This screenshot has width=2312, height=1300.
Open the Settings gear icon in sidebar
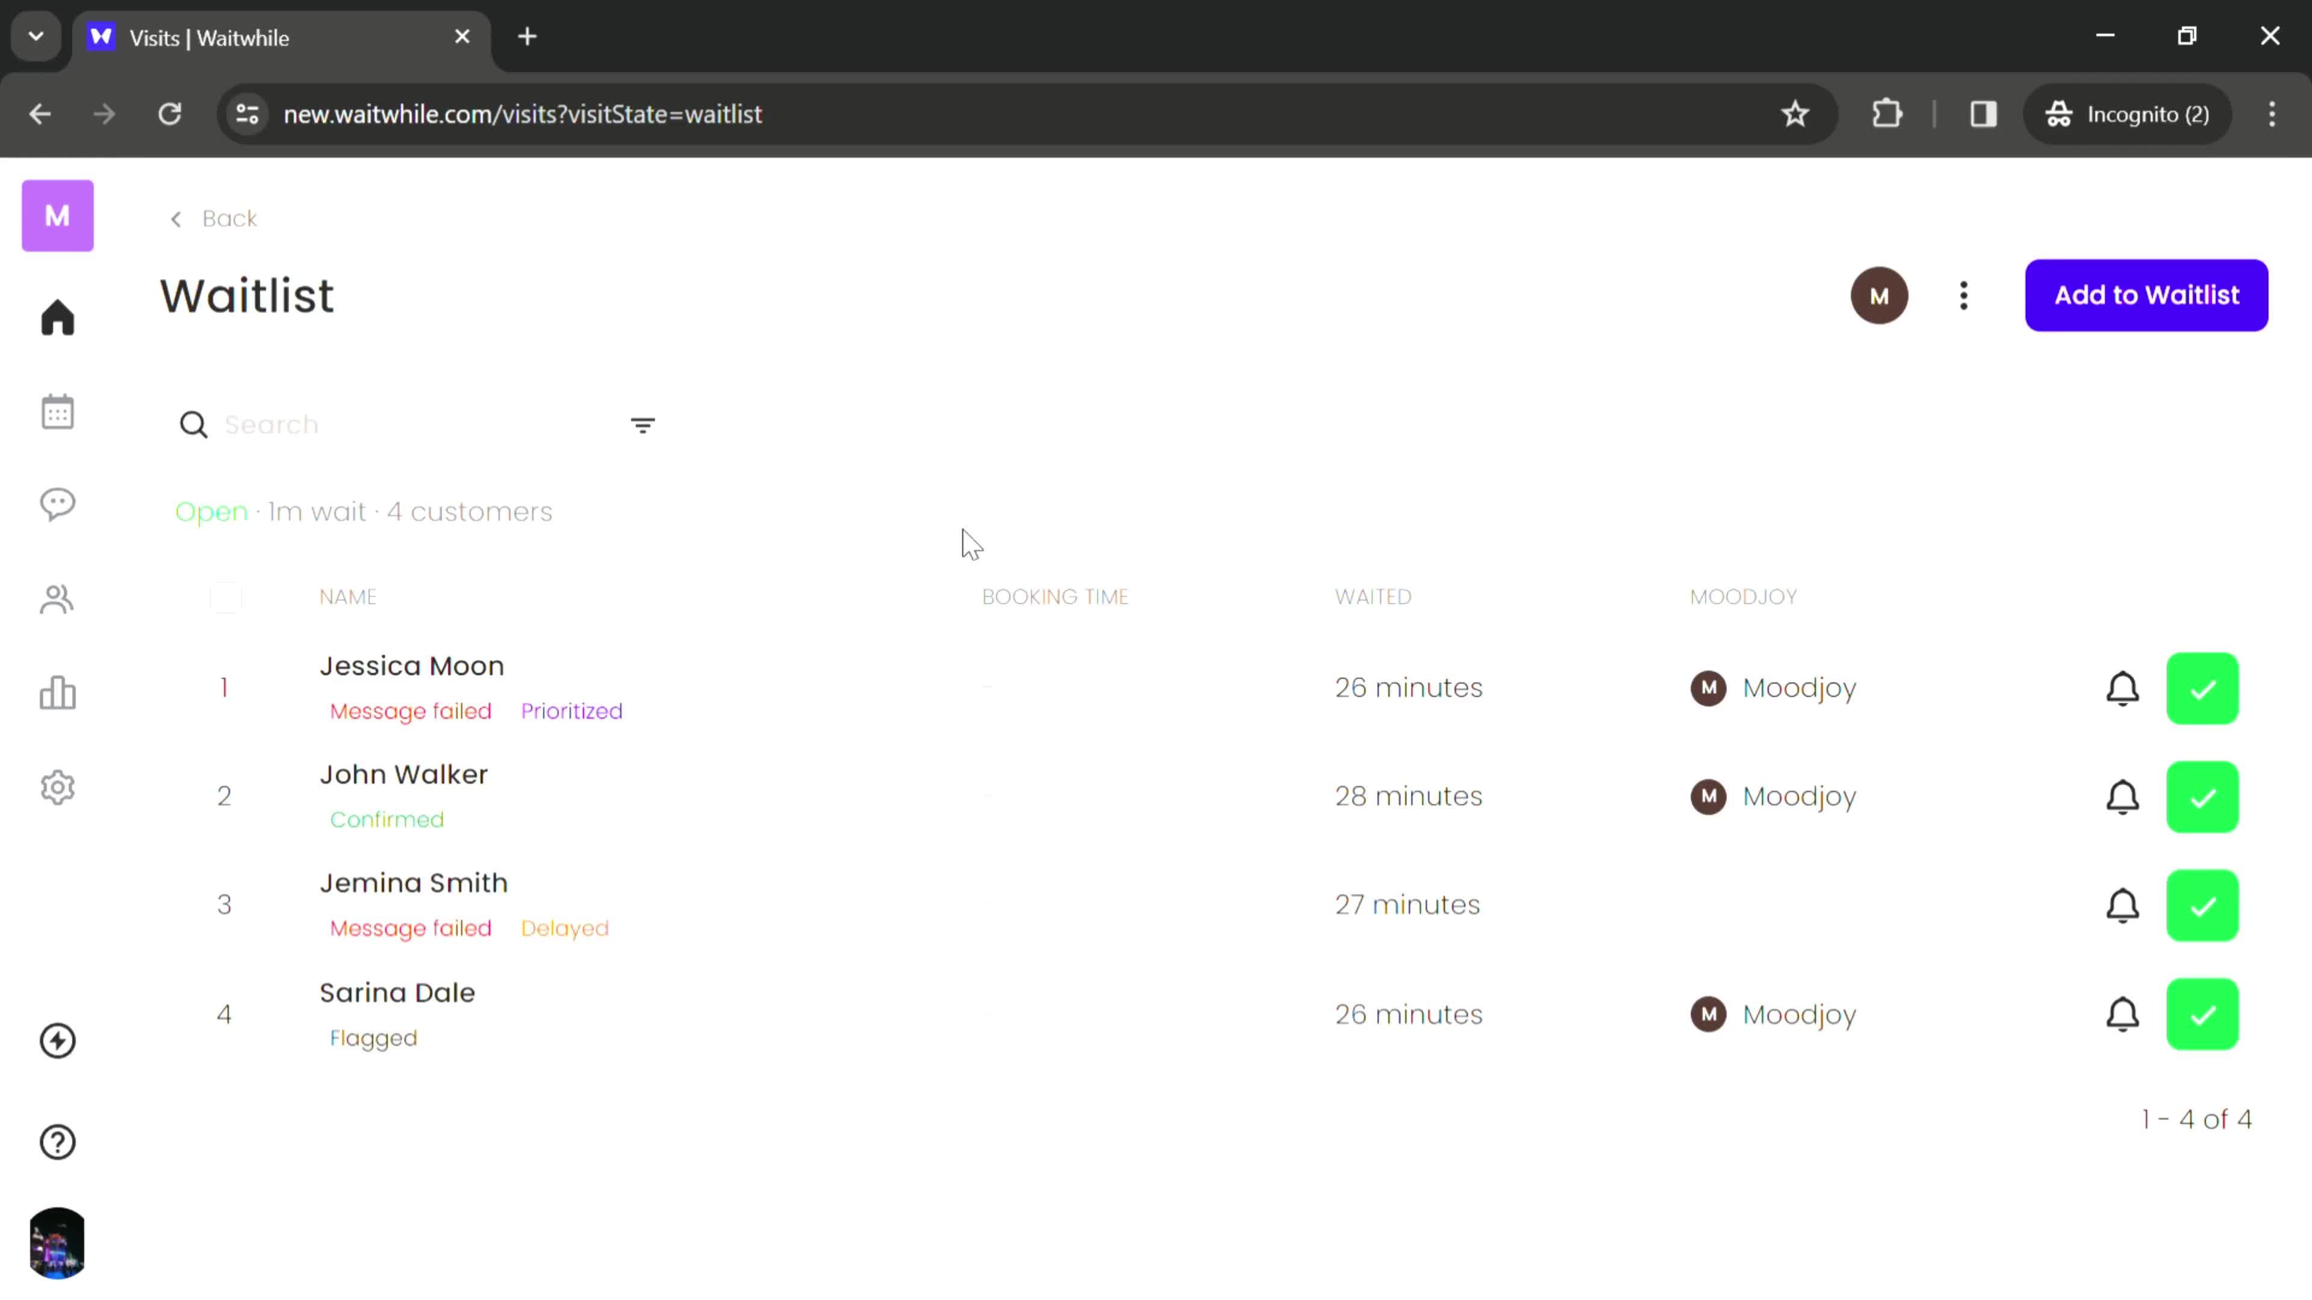(57, 788)
